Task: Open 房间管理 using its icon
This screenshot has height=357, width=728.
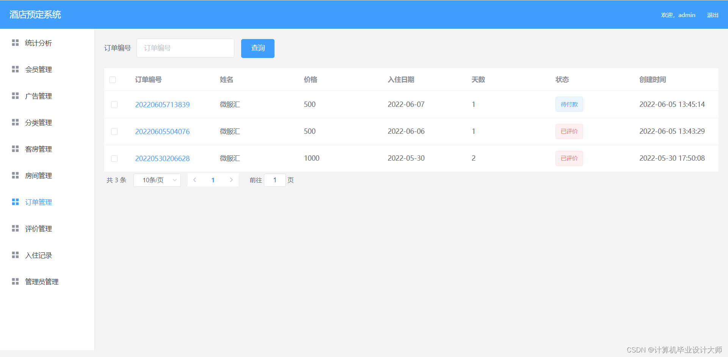Action: pyautogui.click(x=16, y=175)
